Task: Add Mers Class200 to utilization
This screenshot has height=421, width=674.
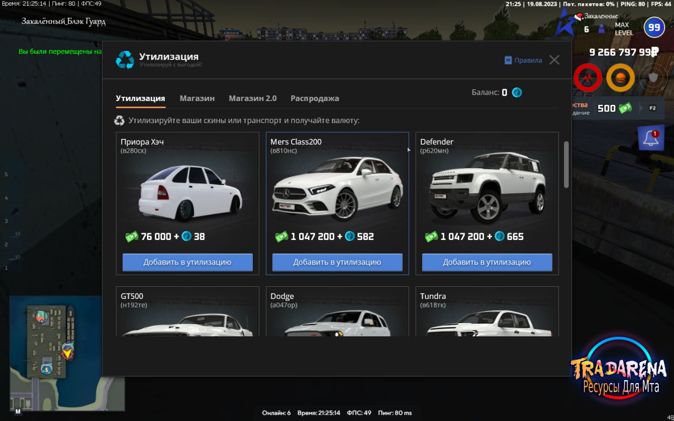Action: click(x=337, y=262)
